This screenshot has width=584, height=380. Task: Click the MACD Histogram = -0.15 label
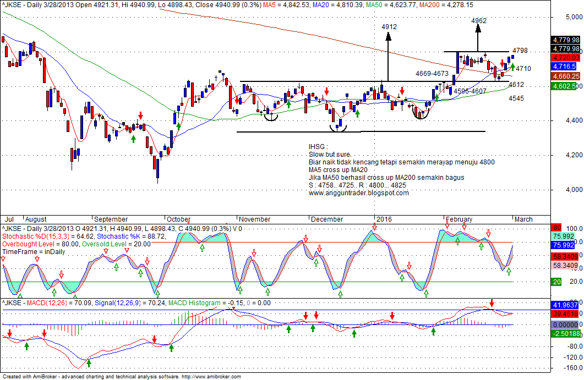pyautogui.click(x=205, y=303)
